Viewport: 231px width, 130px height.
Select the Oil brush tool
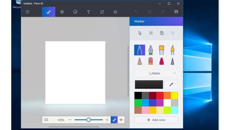tap(162, 50)
